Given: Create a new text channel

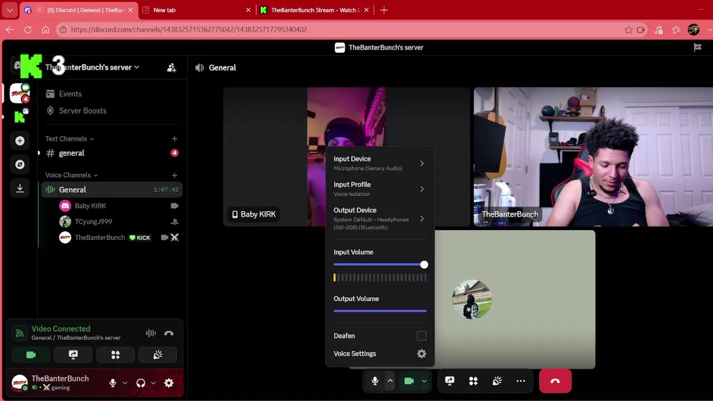Looking at the screenshot, I should click(174, 139).
